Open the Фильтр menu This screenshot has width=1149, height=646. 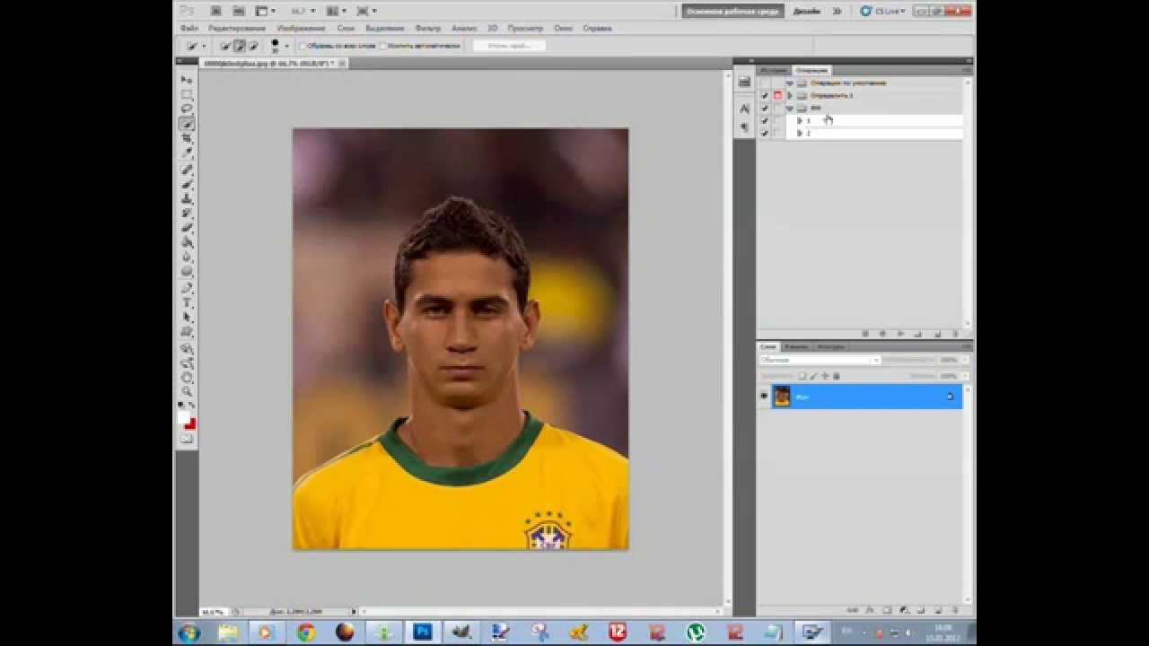428,29
